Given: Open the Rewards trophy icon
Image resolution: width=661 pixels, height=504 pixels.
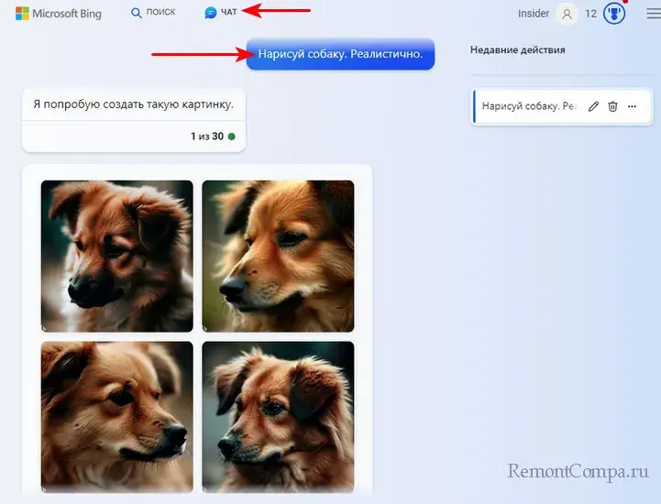Looking at the screenshot, I should (615, 14).
